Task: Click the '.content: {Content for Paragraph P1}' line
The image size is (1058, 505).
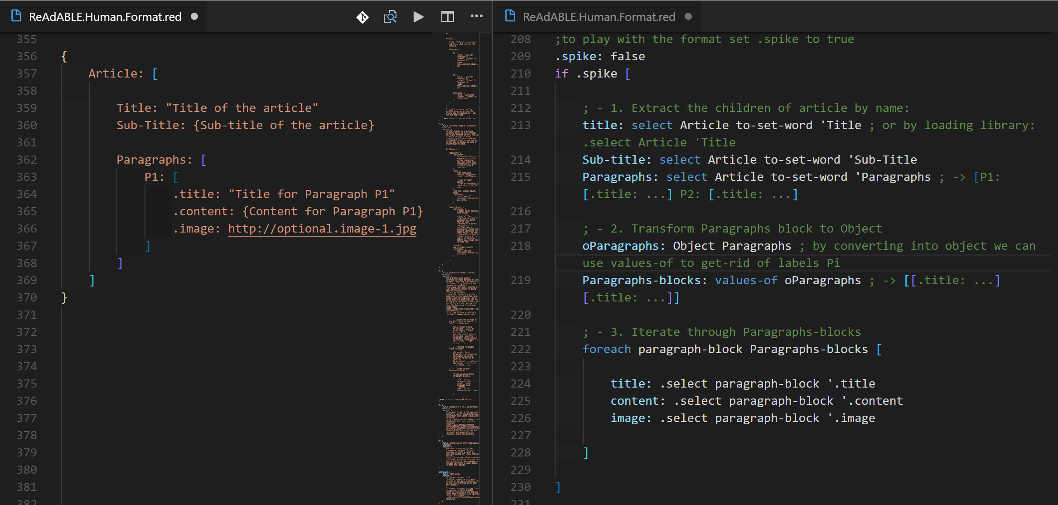Action: coord(298,211)
